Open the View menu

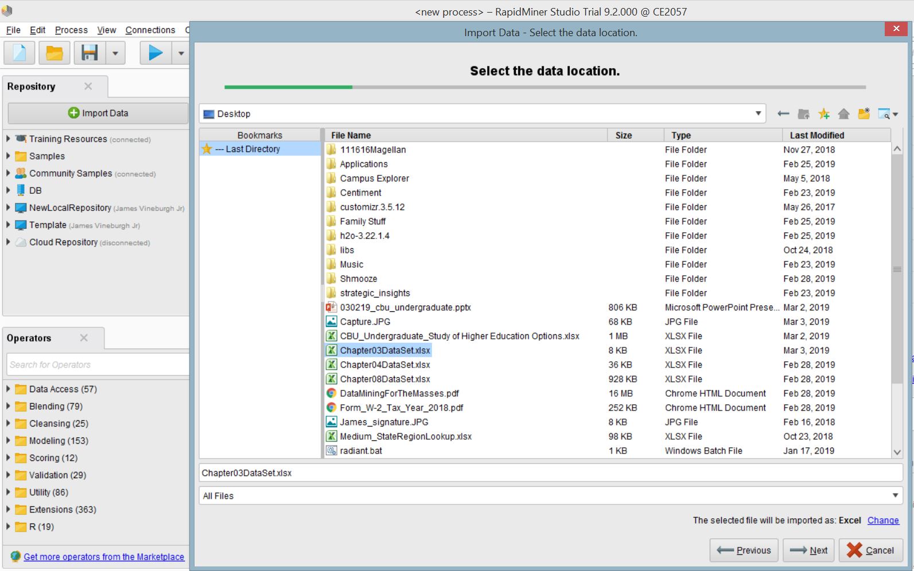coord(106,30)
